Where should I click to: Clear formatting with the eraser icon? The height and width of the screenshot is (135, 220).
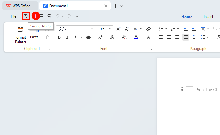(x=149, y=29)
